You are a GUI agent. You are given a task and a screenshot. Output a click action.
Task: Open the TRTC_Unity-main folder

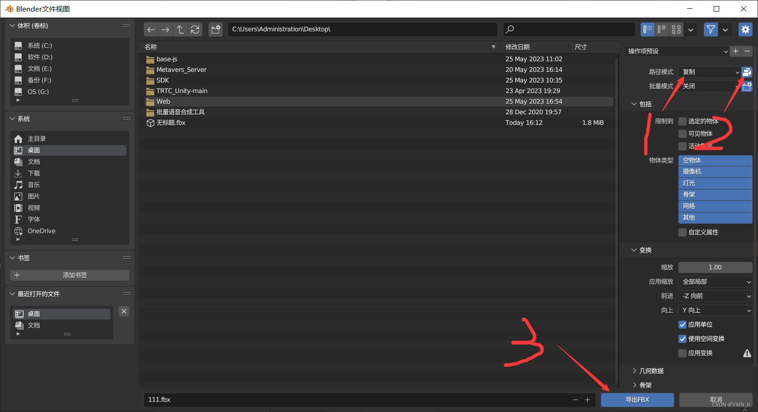(379, 91)
